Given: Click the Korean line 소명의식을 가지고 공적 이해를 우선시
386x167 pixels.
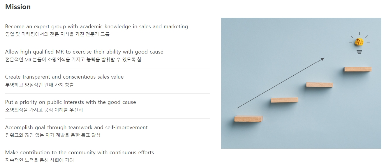Looking at the screenshot, I should tap(44, 110).
